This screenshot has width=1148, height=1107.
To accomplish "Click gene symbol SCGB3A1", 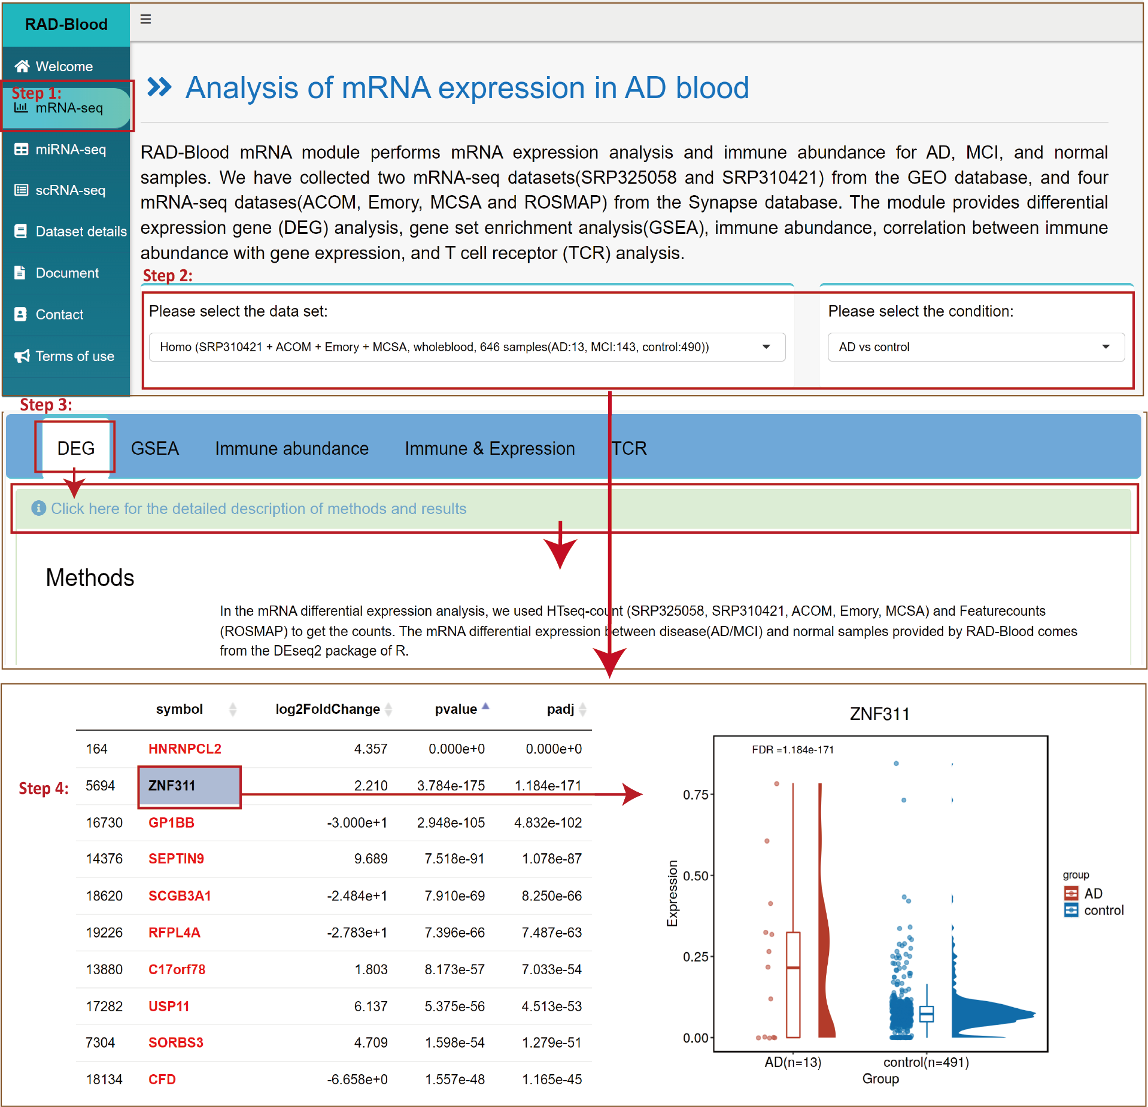I will (x=180, y=896).
